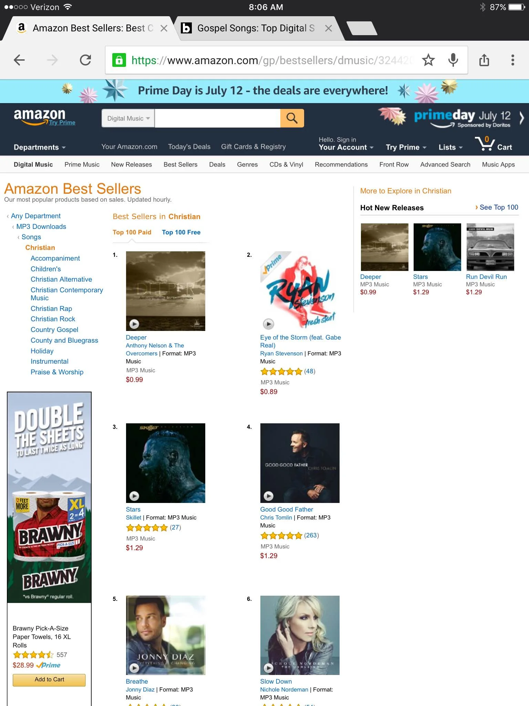This screenshot has width=529, height=706.
Task: Open the shopping cart icon
Action: pyautogui.click(x=494, y=143)
